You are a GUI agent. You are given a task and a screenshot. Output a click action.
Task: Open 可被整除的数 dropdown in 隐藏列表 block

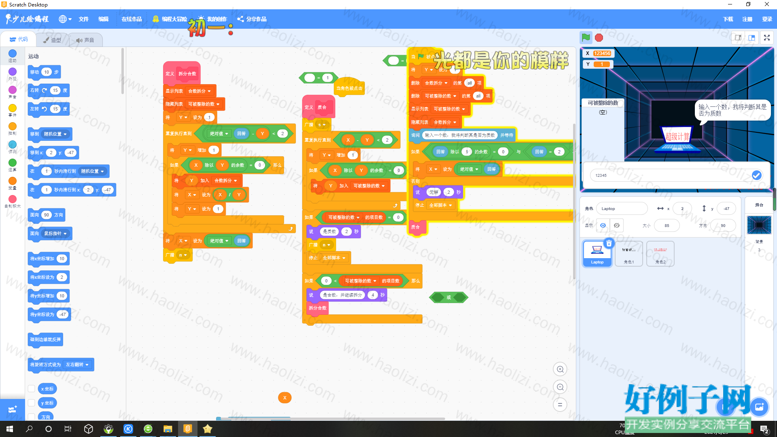tap(204, 104)
